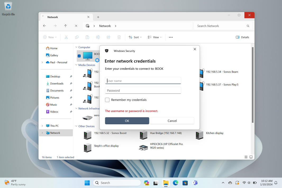Click the Sonos Beam media device icon

202,73
